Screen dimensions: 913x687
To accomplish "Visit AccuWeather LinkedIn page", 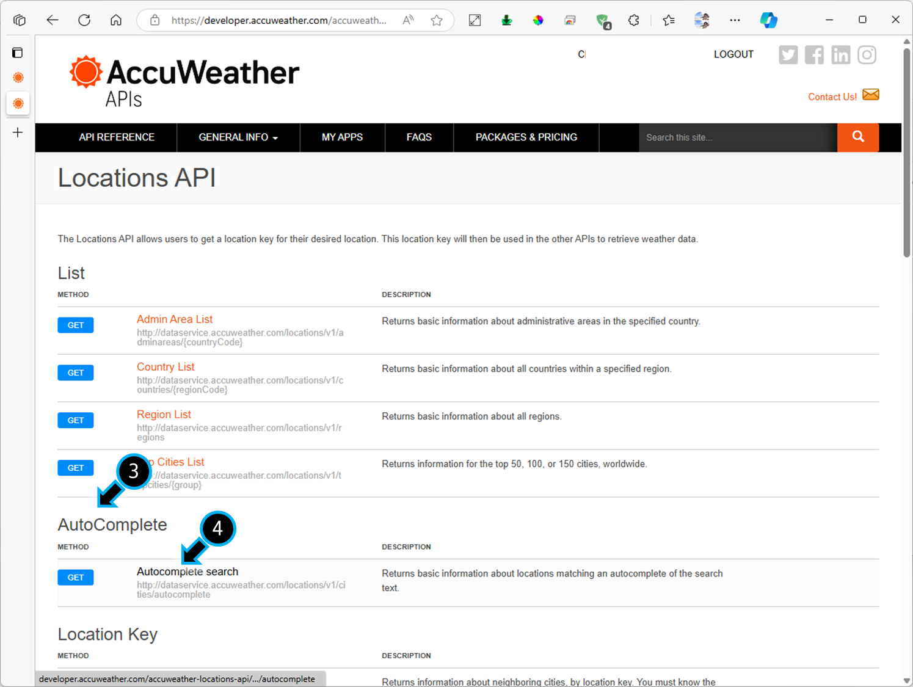I will coord(841,55).
